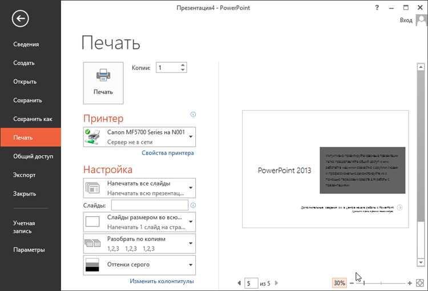Click the info icon next to Принтер
Screen dimensions: 428x291
(193, 114)
